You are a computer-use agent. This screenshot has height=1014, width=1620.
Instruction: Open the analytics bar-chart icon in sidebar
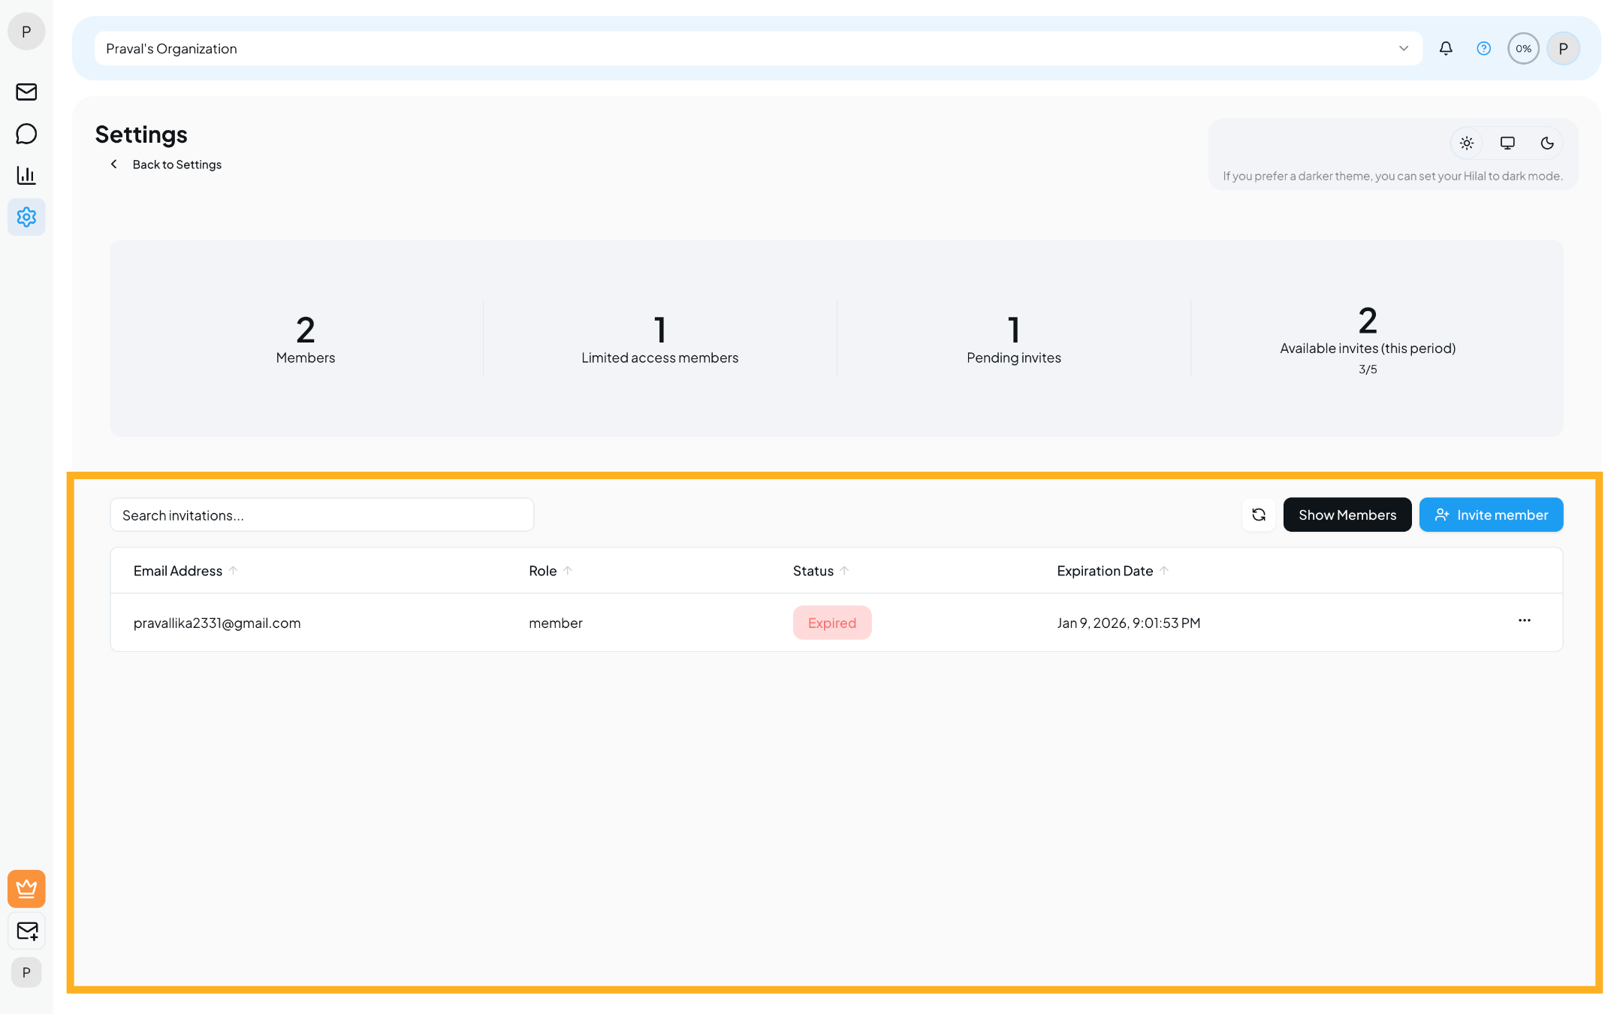point(26,175)
